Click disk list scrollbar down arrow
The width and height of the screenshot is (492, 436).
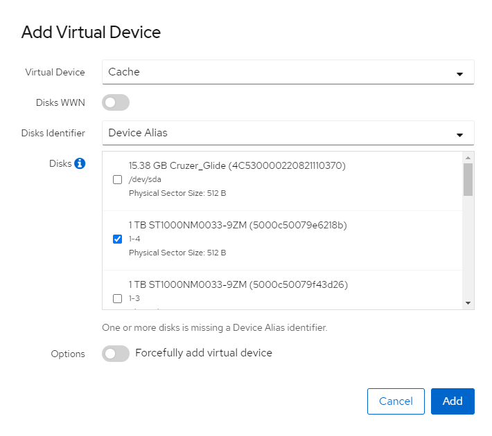point(468,303)
